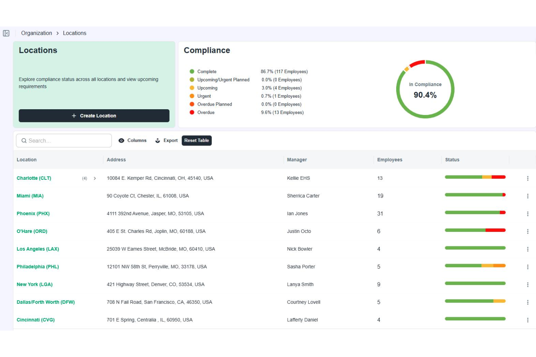Select the Locations breadcrumb
Screen dimensions: 536x357
point(75,33)
